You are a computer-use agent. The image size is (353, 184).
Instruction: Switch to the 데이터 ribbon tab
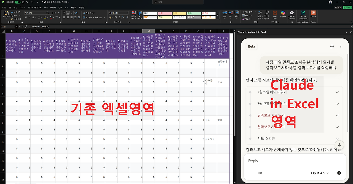[x=53, y=7]
